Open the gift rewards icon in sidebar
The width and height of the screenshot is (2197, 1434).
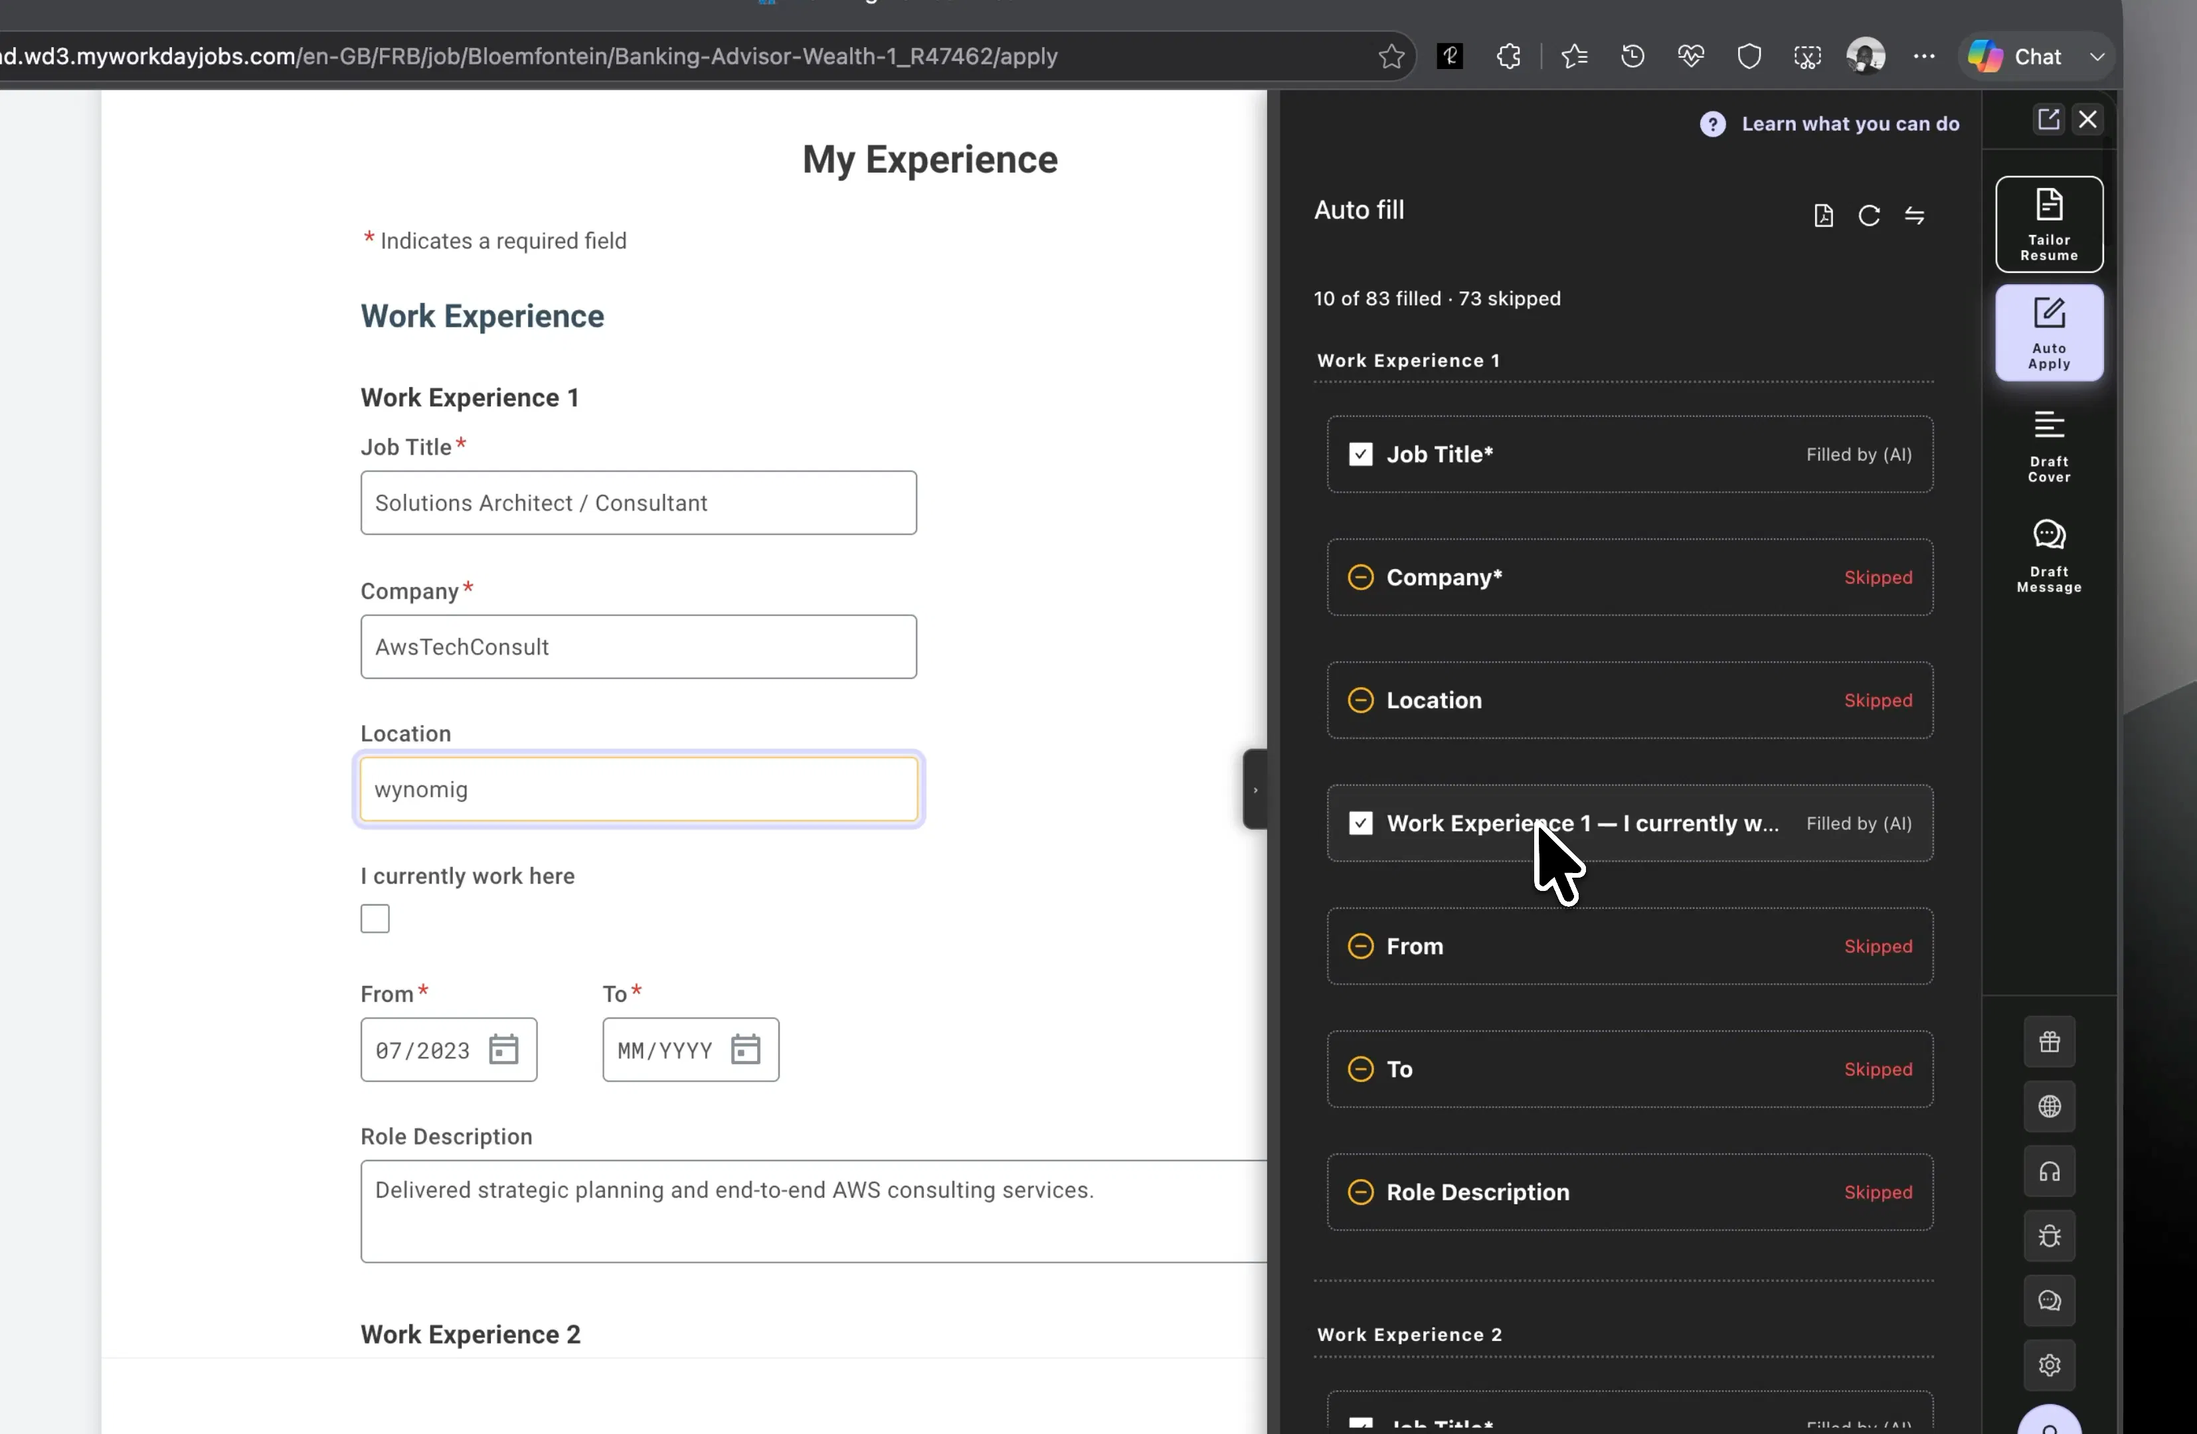pyautogui.click(x=2048, y=1042)
